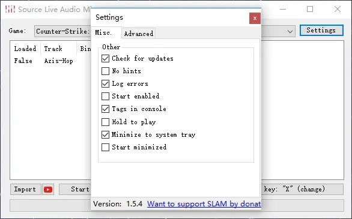This screenshot has height=219, width=352.
Task: Toggle the Log errors checkbox
Action: coord(105,83)
